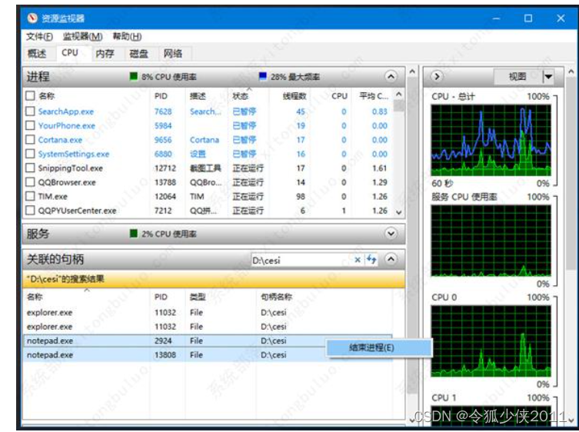
Task: Open the 视图 dropdown arrow
Action: [548, 76]
